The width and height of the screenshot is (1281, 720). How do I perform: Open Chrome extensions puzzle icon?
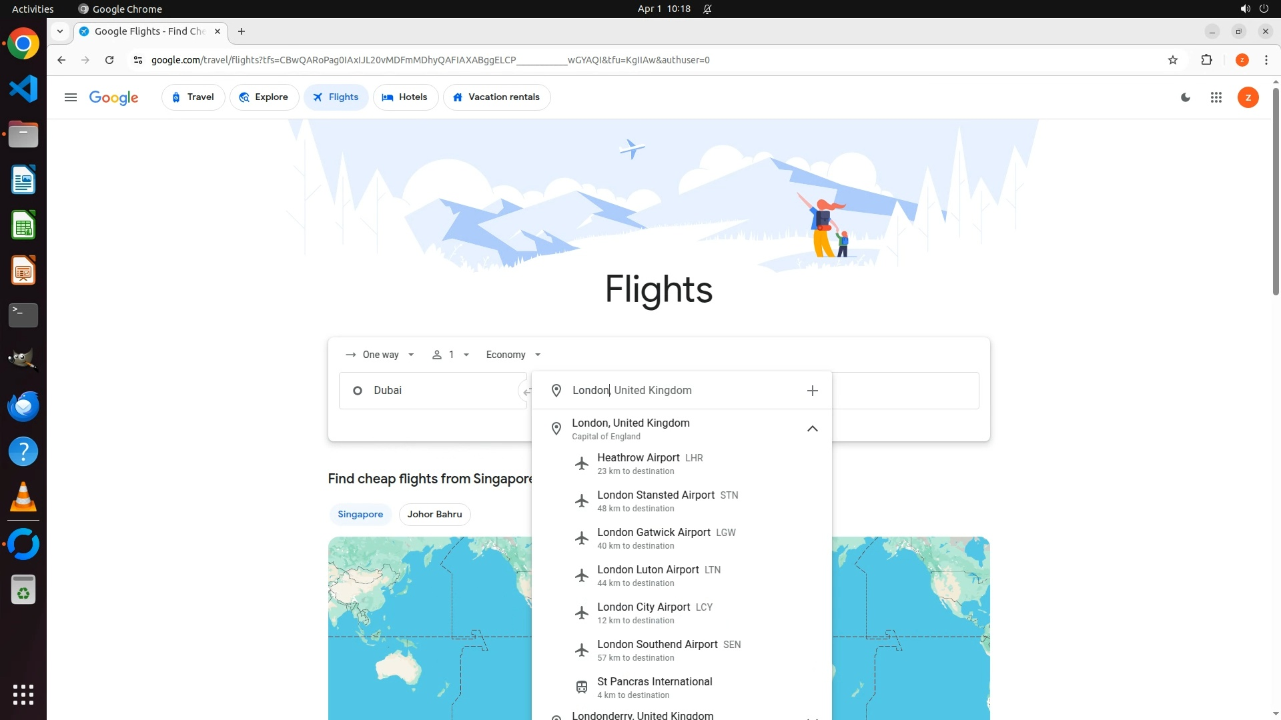pos(1206,60)
